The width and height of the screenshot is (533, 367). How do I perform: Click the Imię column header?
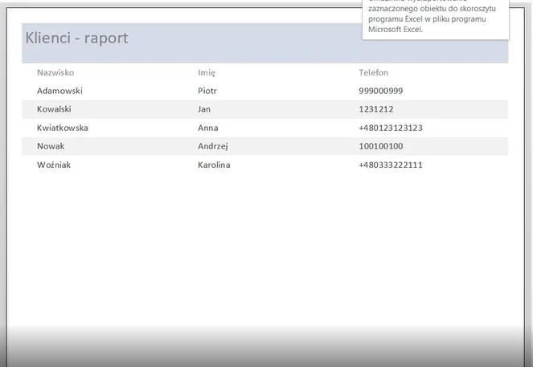coord(207,72)
